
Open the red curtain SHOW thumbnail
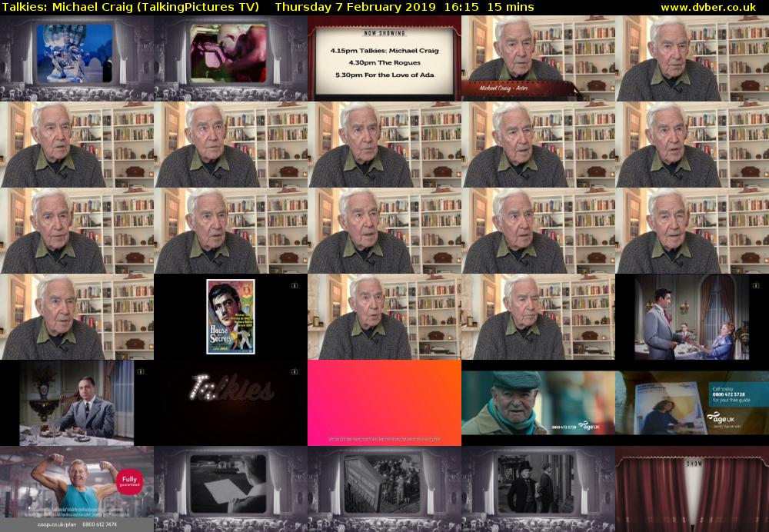pyautogui.click(x=692, y=489)
